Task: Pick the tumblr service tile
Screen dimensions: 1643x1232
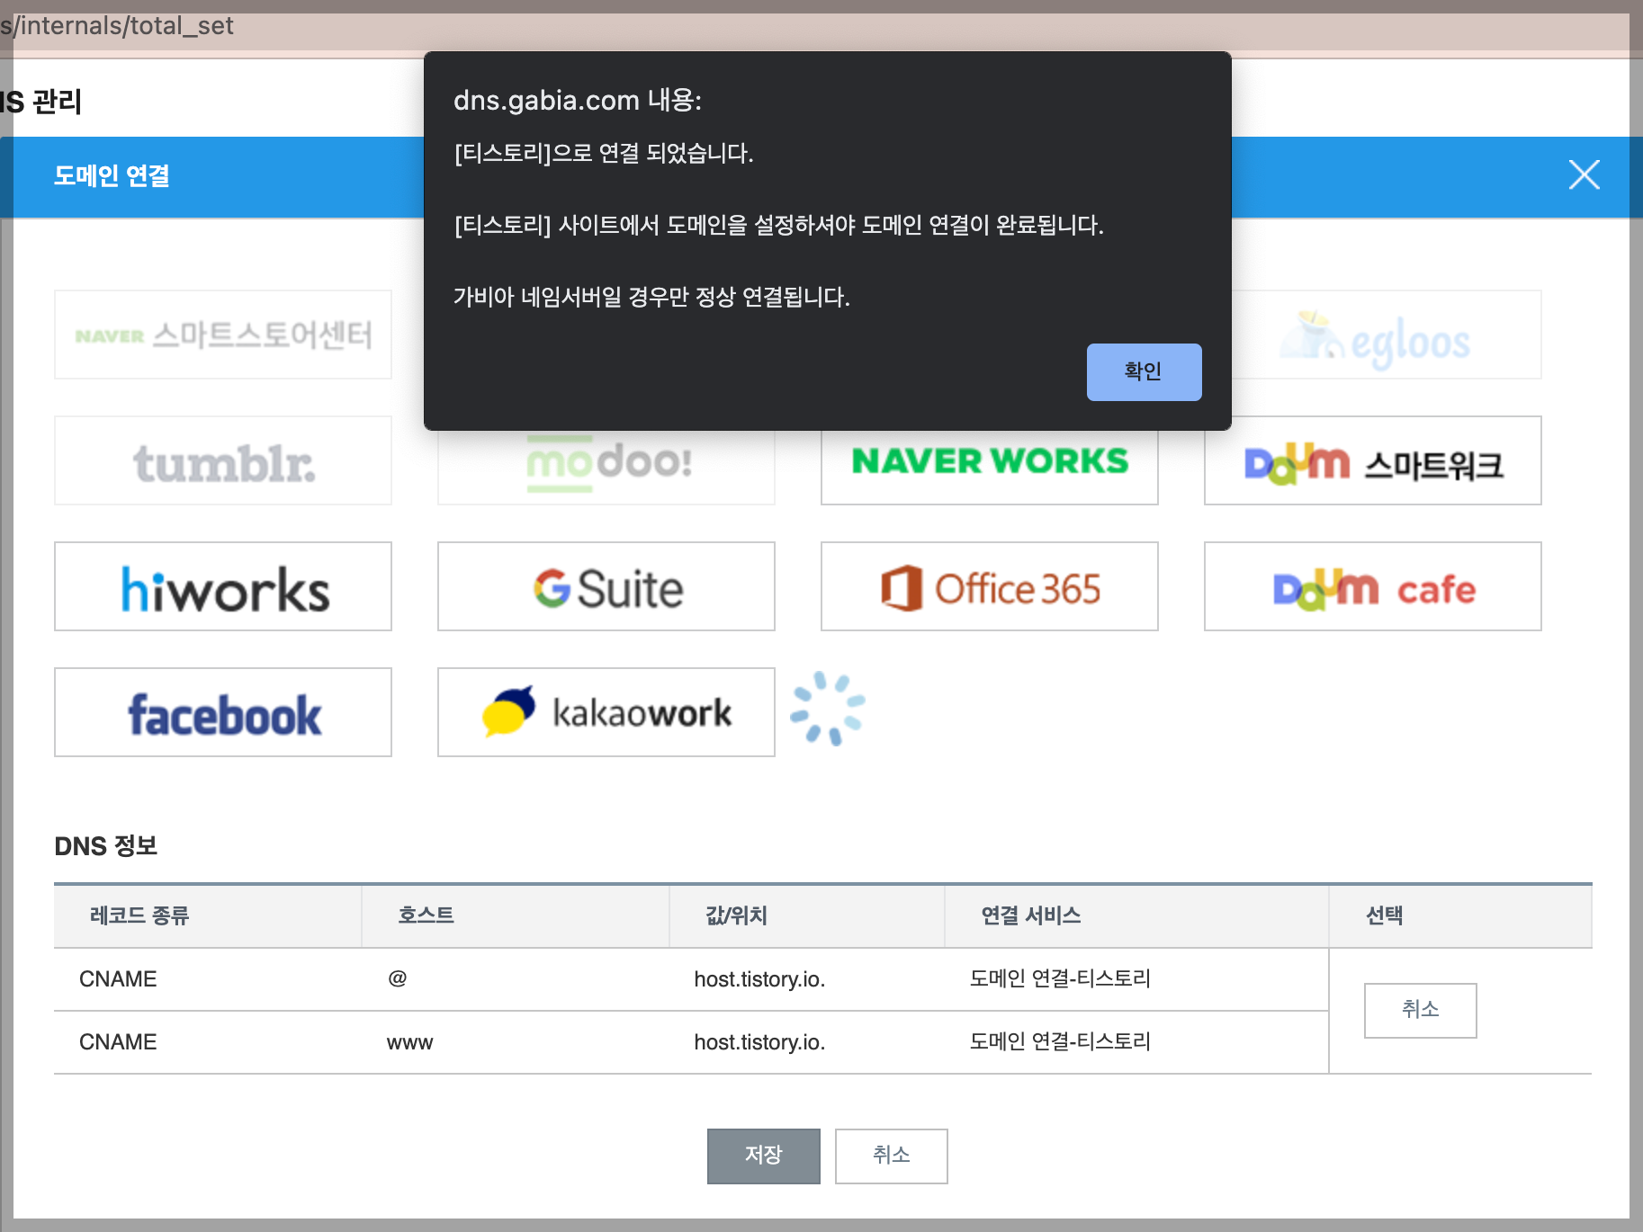Action: (x=223, y=460)
